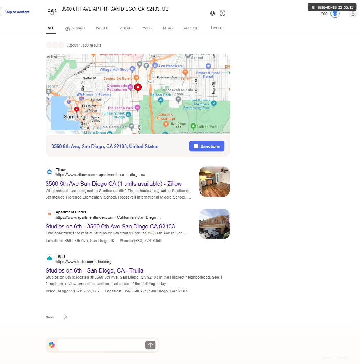The height and width of the screenshot is (364, 360).
Task: Click Cocina De Barrio restaurant marker
Action: [137, 78]
